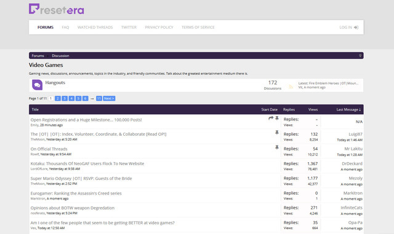The width and height of the screenshot is (394, 234).
Task: Open The |OT| Index Volunteer thread
Action: point(98,134)
